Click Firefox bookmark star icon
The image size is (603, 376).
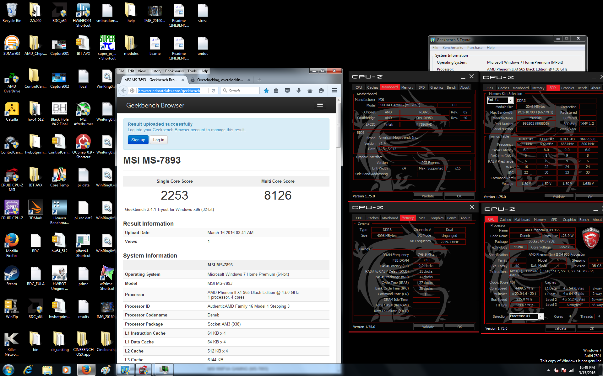click(266, 91)
